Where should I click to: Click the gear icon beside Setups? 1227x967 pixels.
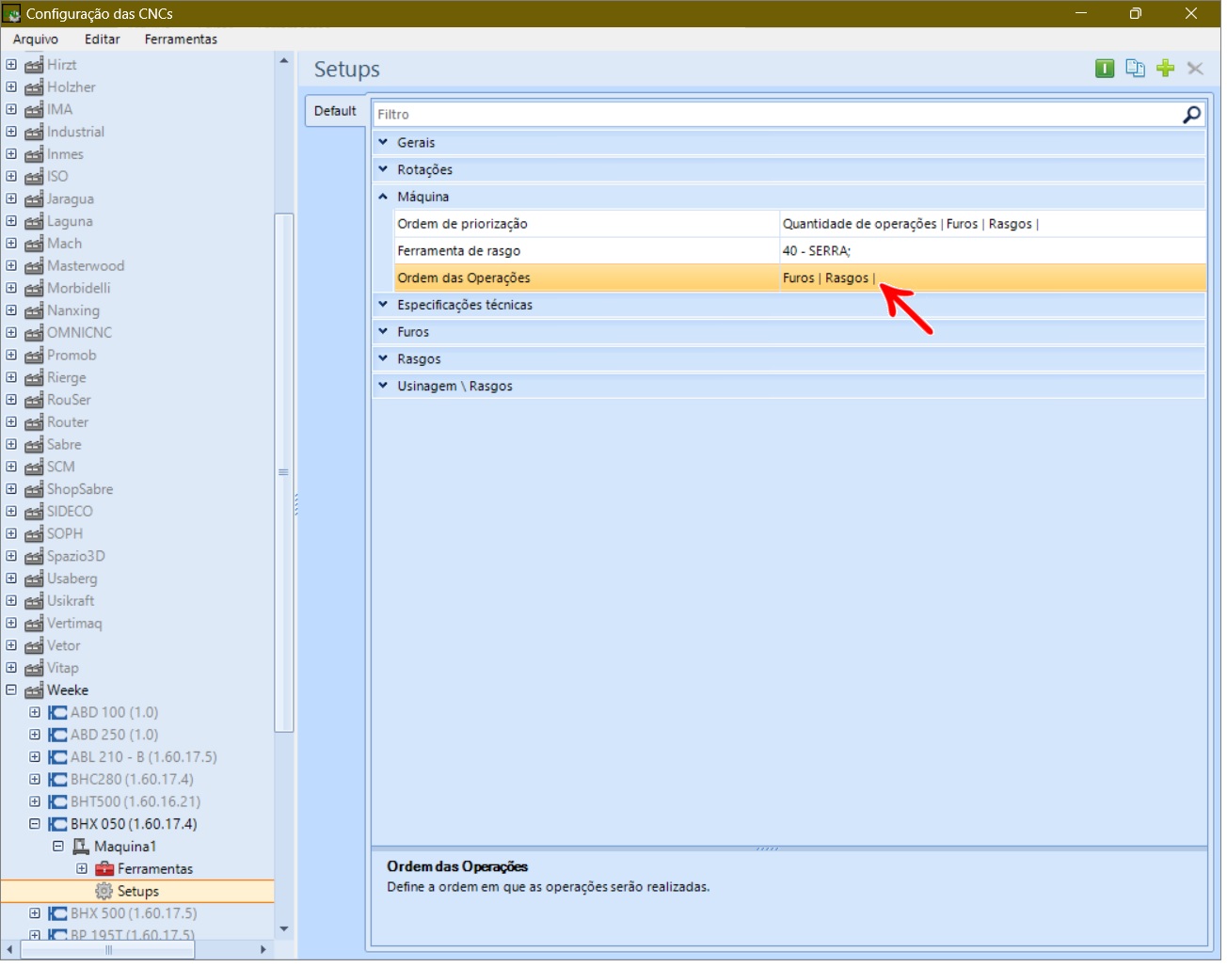[x=104, y=892]
